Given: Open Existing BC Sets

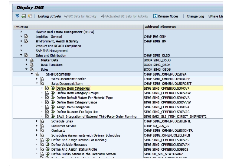Looking at the screenshot, I should [x=49, y=16].
